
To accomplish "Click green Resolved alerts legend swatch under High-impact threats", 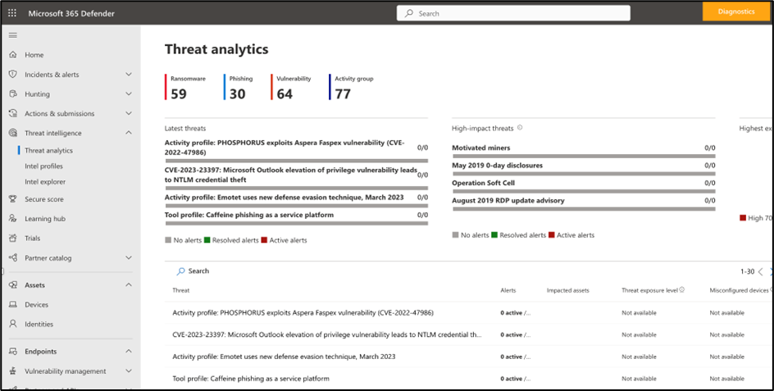I will 494,235.
